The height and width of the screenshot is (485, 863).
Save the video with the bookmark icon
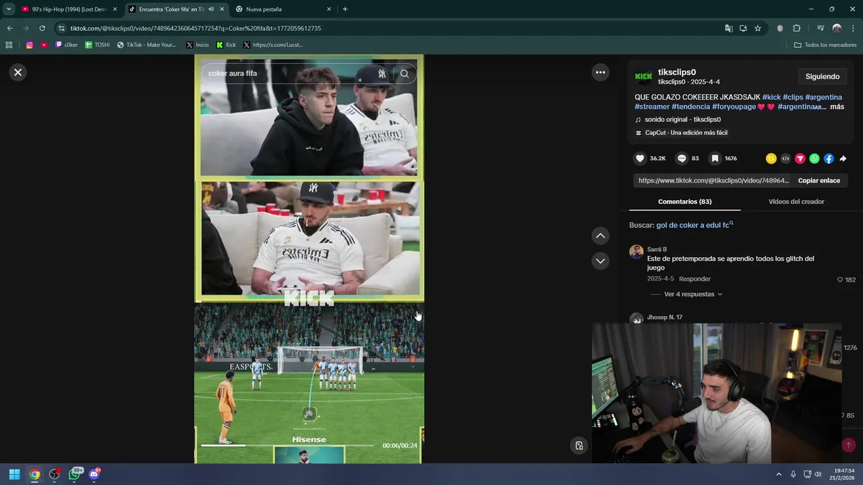[x=715, y=158]
